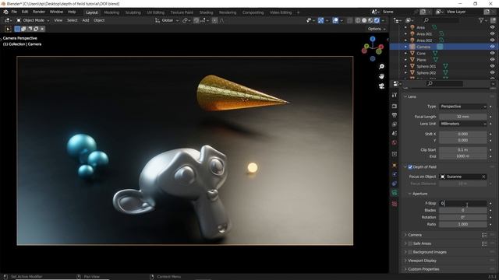The height and width of the screenshot is (280, 499).
Task: Select wireframe viewport shading
Action: tap(358, 20)
